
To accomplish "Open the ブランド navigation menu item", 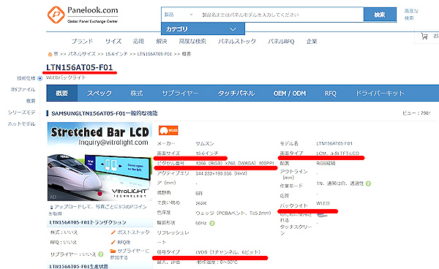I will 82,42.
